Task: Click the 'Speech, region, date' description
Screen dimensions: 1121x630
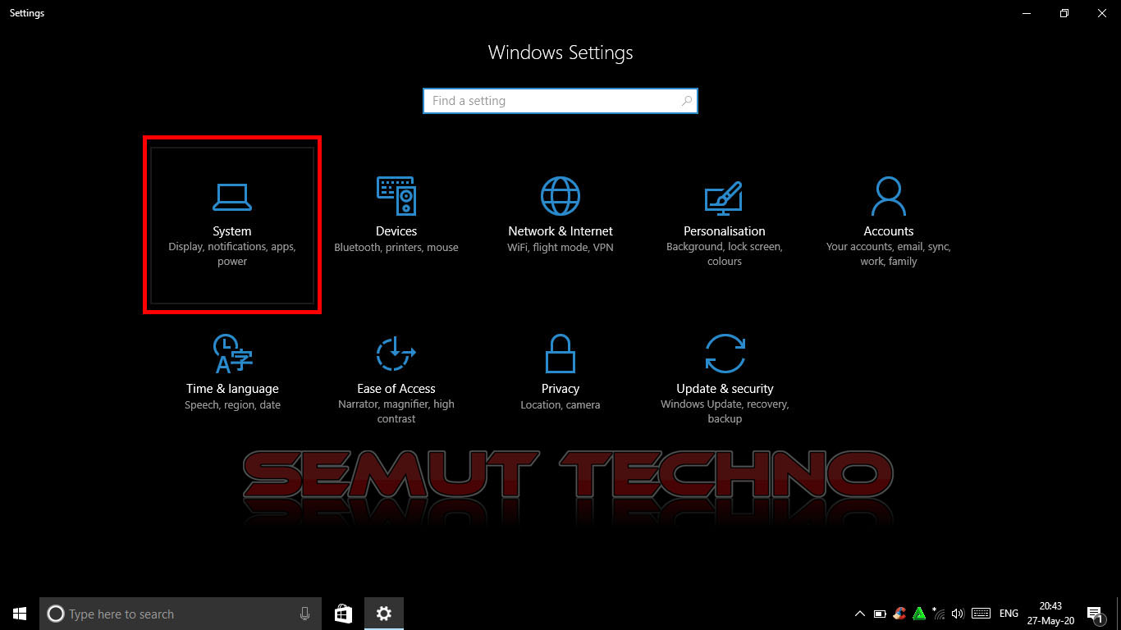Action: coord(232,404)
